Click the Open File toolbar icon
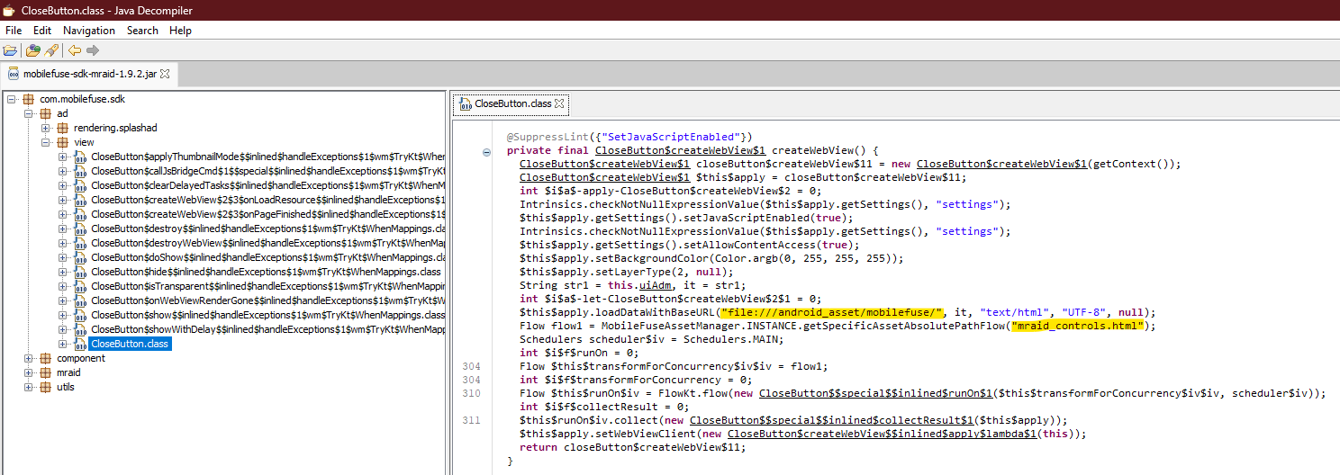1340x475 pixels. click(x=10, y=50)
